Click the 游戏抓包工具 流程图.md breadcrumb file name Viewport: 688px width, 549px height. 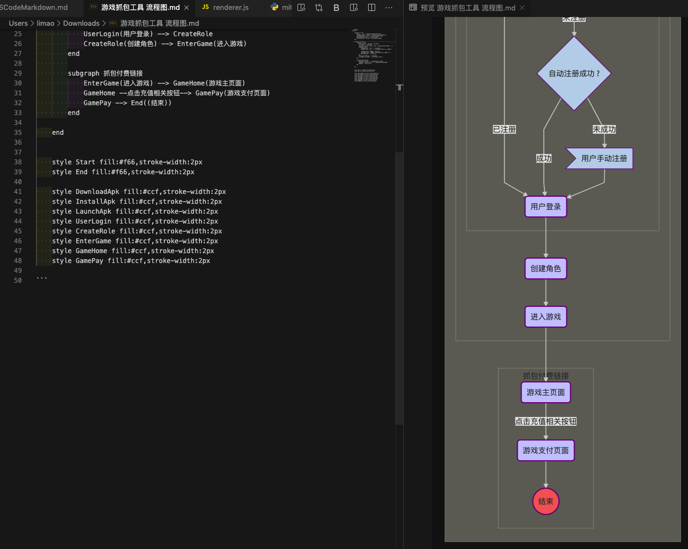click(x=159, y=23)
